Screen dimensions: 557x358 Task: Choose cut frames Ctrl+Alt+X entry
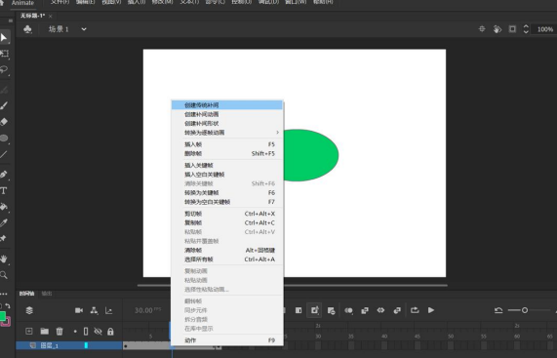click(x=227, y=214)
